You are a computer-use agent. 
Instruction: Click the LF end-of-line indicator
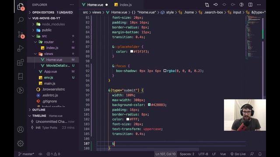214,154
